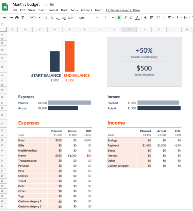193x211 pixels.
Task: Format as percent with the % icon
Action: [52, 18]
